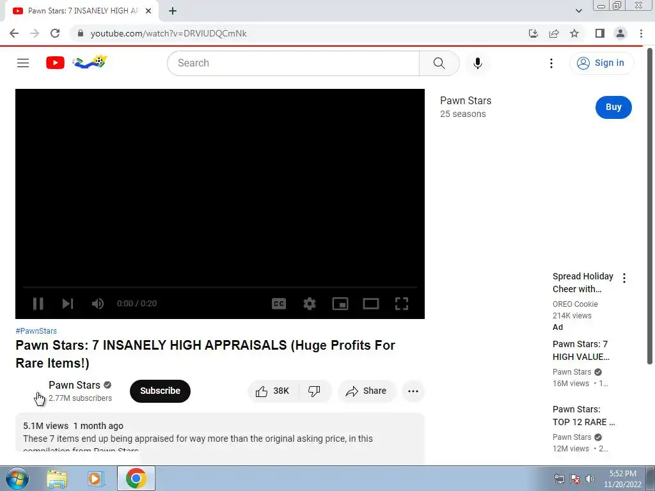Open the YouTube hamburger guide menu
The height and width of the screenshot is (491, 655).
click(23, 63)
